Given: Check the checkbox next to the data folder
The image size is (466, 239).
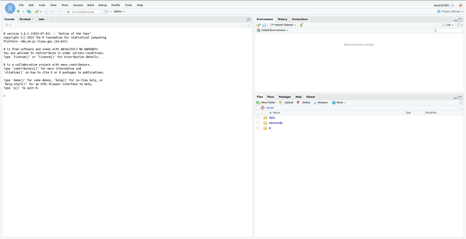Looking at the screenshot, I should point(258,117).
